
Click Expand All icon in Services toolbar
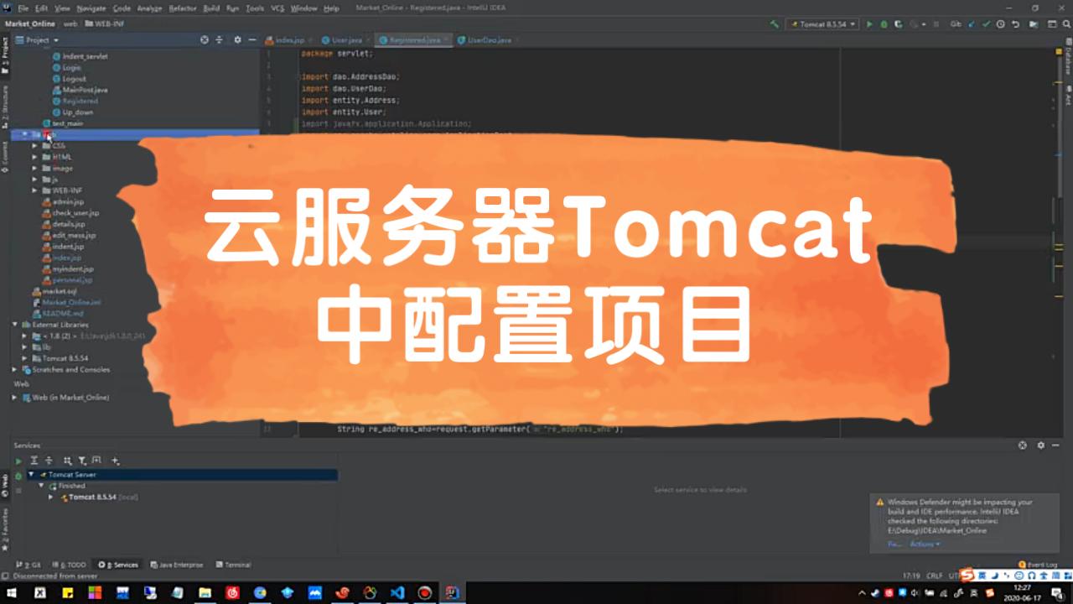[34, 461]
